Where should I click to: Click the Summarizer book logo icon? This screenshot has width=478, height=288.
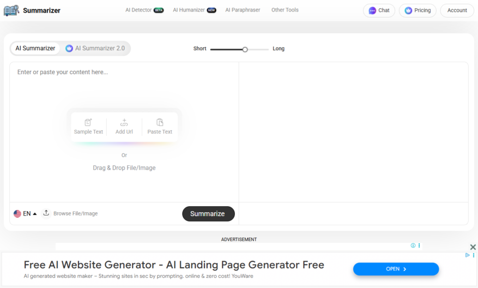(x=11, y=10)
